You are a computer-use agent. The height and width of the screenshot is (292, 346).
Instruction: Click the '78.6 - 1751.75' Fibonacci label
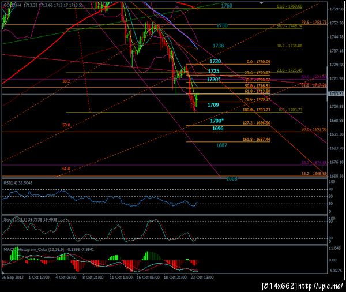tap(314, 22)
